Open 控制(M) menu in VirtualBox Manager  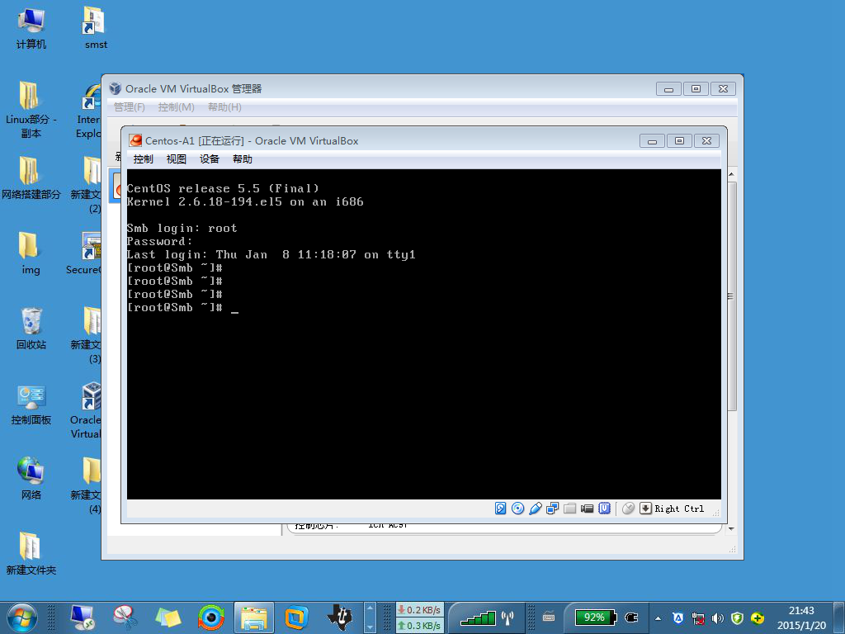click(x=177, y=107)
